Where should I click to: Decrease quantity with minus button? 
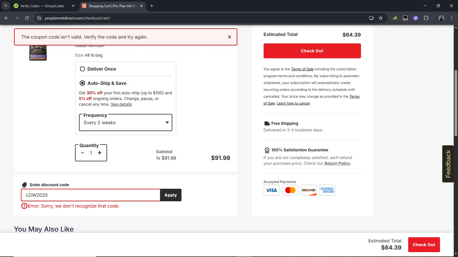click(82, 153)
